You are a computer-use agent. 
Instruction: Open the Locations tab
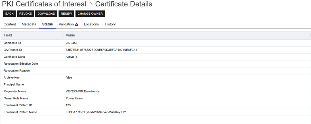tap(91, 24)
